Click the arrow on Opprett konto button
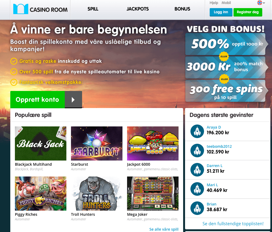The width and height of the screenshot is (272, 232). click(73, 100)
